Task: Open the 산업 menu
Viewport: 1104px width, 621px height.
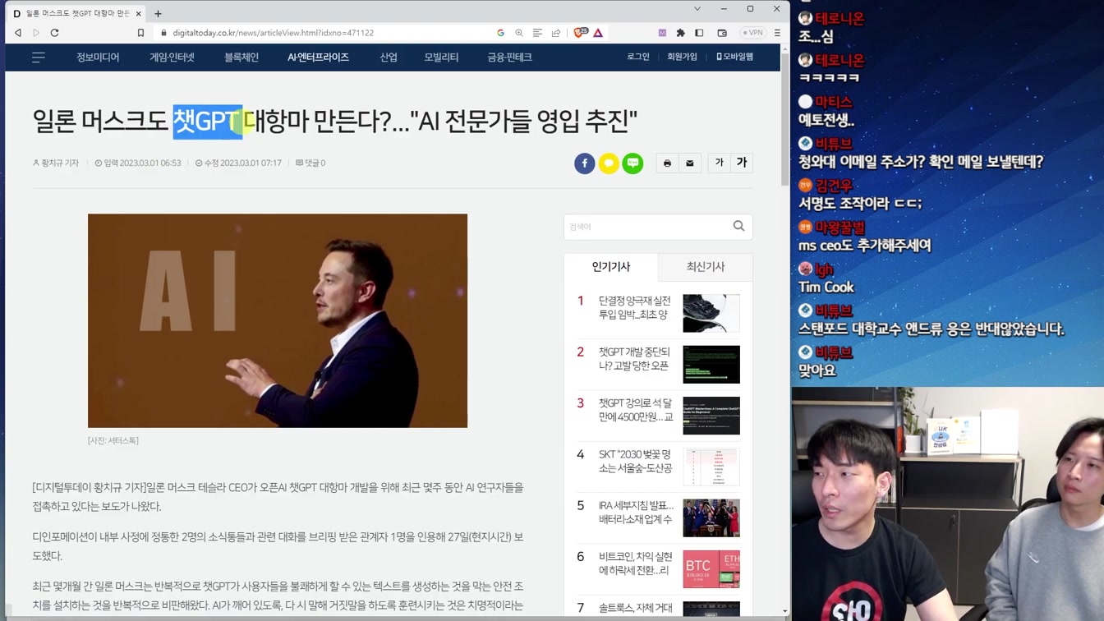Action: coord(389,57)
